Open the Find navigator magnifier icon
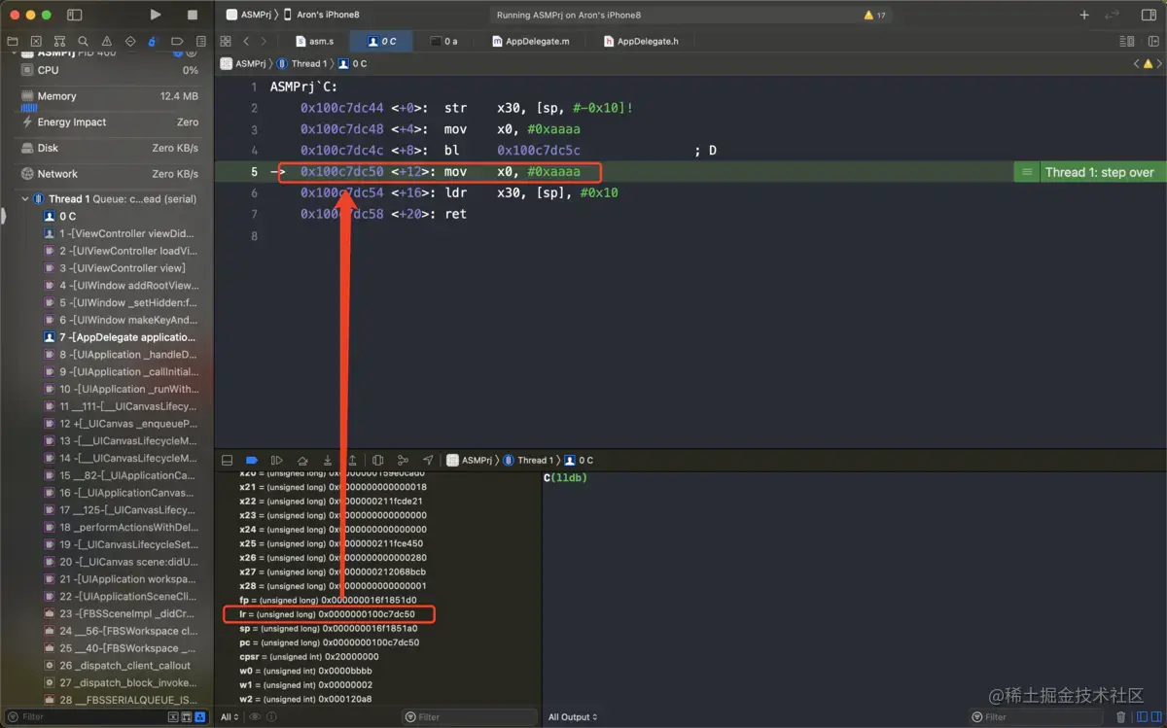The image size is (1167, 728). [x=83, y=42]
